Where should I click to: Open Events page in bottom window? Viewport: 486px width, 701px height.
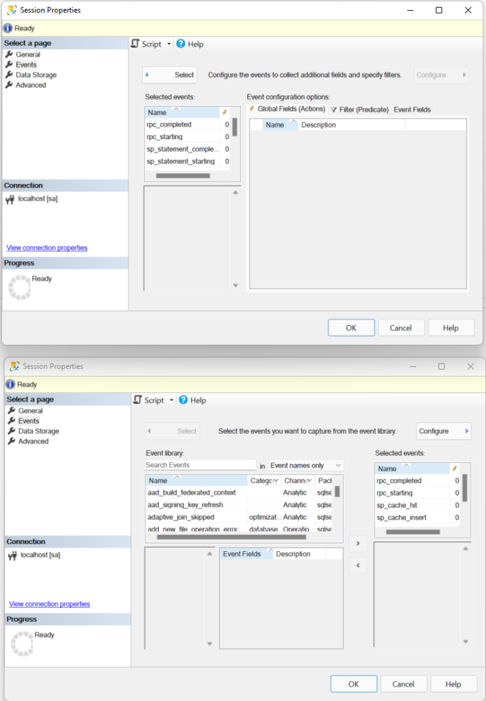[x=29, y=421]
